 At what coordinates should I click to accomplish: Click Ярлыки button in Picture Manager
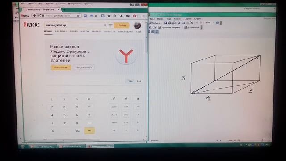(155, 23)
